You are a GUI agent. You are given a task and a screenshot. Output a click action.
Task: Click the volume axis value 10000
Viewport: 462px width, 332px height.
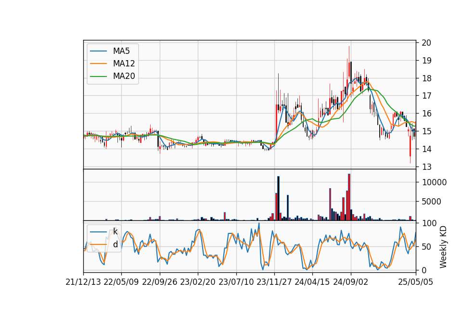pos(434,182)
